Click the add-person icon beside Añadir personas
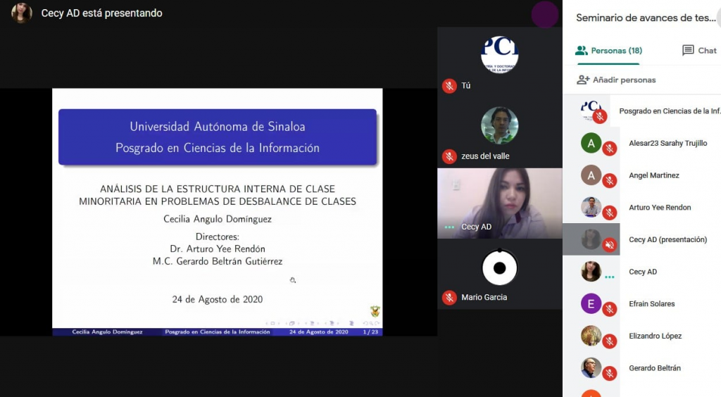 [x=583, y=80]
